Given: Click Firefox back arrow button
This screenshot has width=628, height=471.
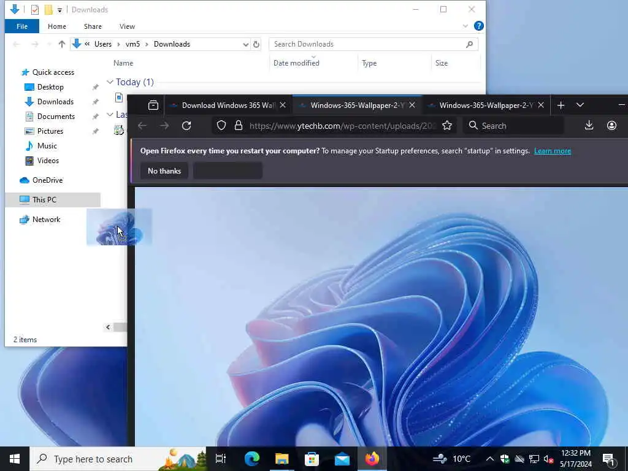Looking at the screenshot, I should click(142, 126).
